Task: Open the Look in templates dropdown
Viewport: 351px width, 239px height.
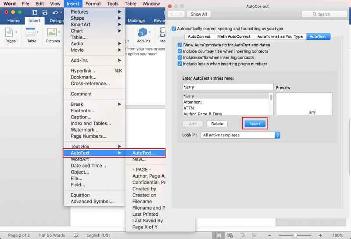Action: coord(240,135)
